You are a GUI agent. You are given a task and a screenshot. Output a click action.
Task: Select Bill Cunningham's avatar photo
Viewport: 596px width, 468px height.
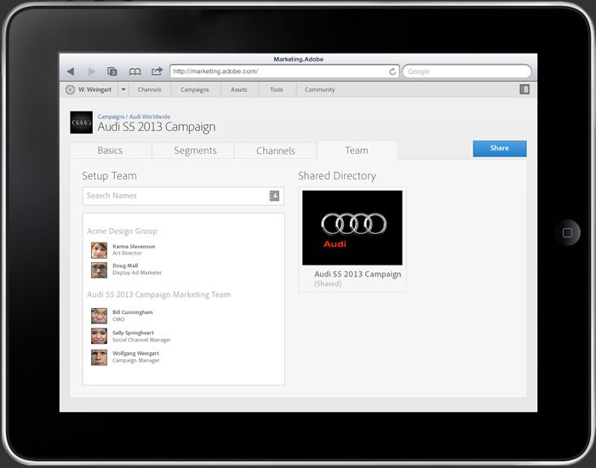100,316
